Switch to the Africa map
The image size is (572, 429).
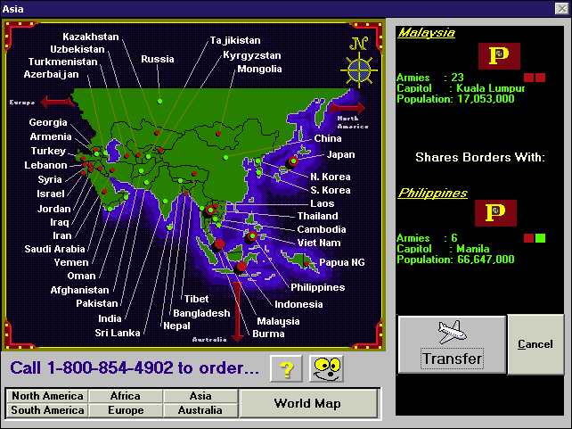125,396
